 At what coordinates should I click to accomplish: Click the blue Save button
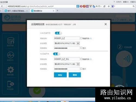[x=60, y=75]
